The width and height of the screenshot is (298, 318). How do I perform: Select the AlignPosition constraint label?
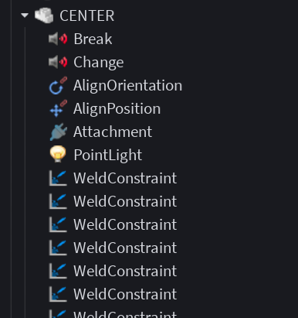point(117,109)
